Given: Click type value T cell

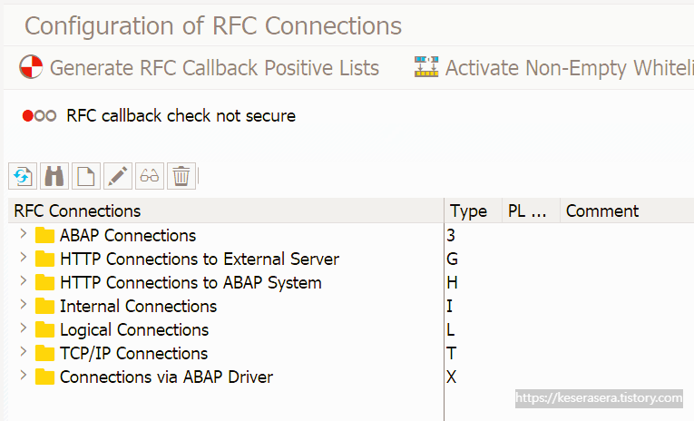Looking at the screenshot, I should [x=451, y=353].
